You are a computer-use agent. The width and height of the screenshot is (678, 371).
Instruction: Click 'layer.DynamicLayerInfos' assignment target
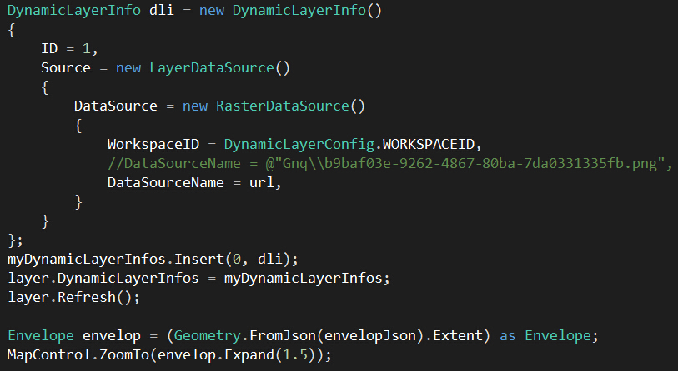click(103, 278)
